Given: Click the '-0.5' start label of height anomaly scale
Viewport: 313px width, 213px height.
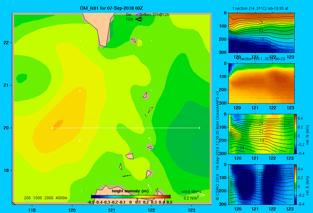Looking at the screenshot, I should click(91, 202).
